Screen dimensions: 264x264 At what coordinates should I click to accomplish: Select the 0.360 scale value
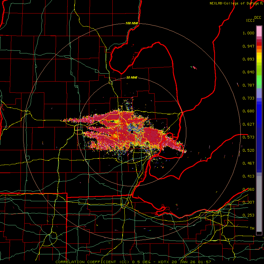pos(248,189)
